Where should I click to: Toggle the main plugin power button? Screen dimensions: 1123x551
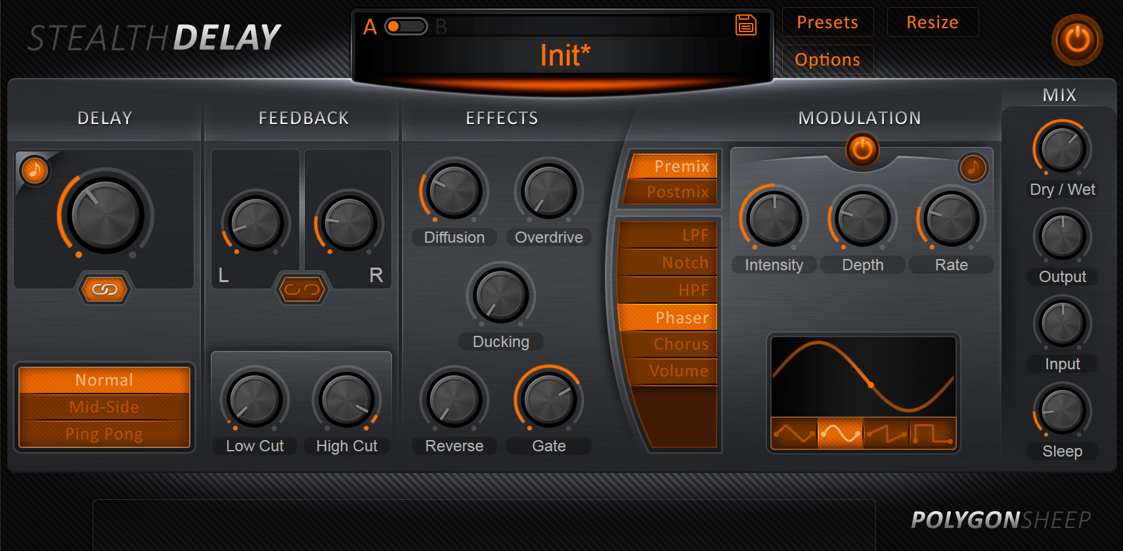pos(1076,40)
